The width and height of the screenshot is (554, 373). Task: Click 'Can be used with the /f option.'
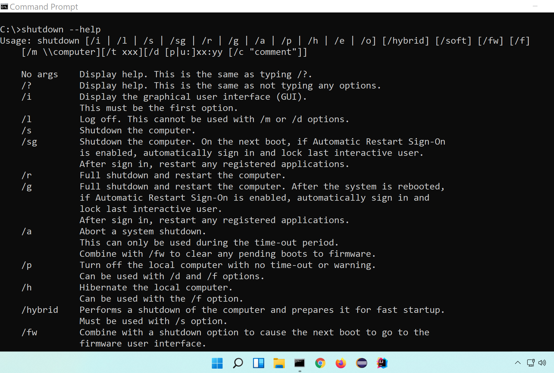coord(161,299)
